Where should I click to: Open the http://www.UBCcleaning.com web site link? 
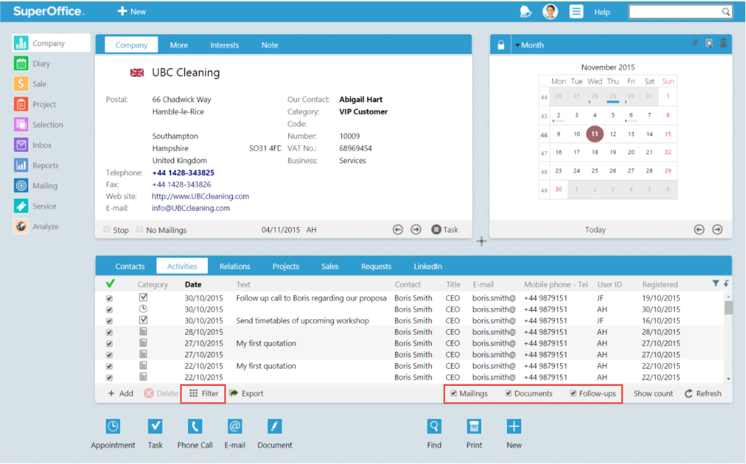200,196
